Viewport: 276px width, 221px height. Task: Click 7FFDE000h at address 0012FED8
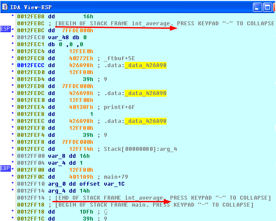[78, 86]
